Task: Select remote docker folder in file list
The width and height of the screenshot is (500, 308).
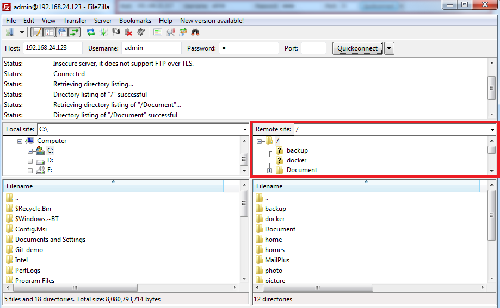Action: [275, 219]
